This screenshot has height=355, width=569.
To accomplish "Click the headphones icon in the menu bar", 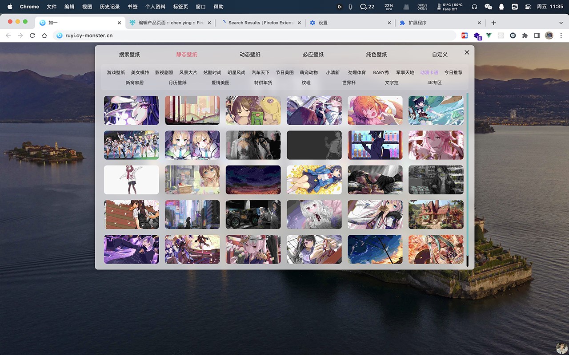I will tap(474, 7).
